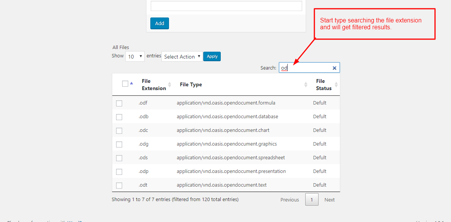
Task: Expand the Select Action dropdown
Action: [x=182, y=57]
